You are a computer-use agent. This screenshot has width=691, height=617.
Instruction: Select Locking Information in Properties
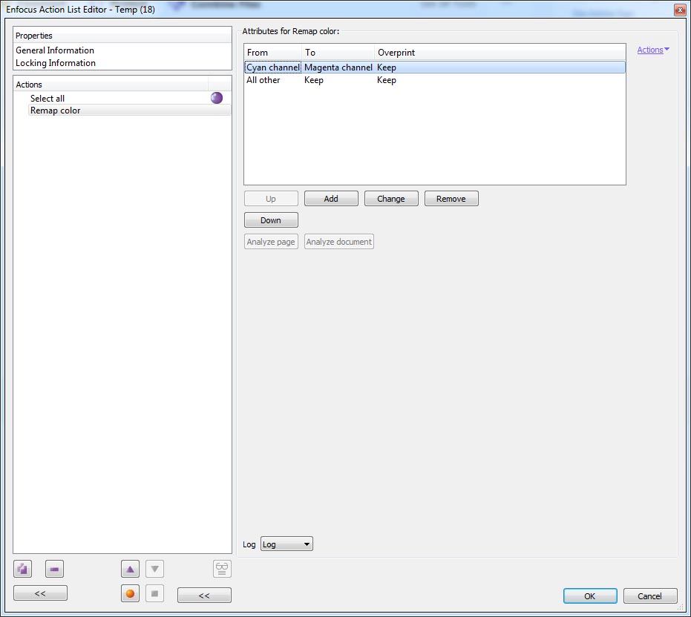click(56, 63)
